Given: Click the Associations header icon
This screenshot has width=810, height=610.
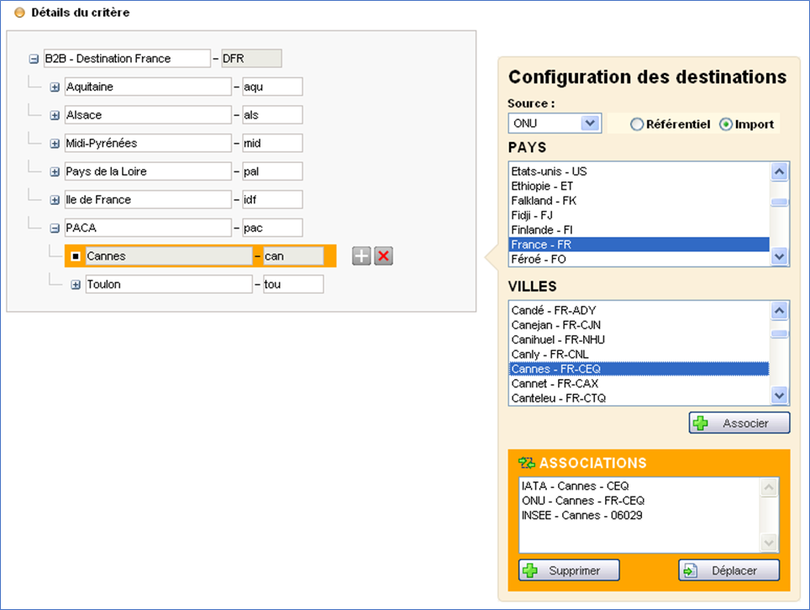Looking at the screenshot, I should [x=527, y=463].
